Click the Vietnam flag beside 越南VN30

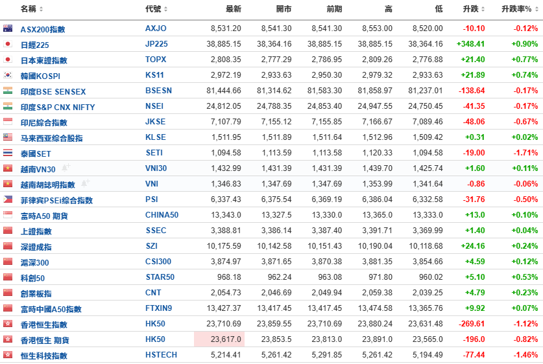(8, 168)
